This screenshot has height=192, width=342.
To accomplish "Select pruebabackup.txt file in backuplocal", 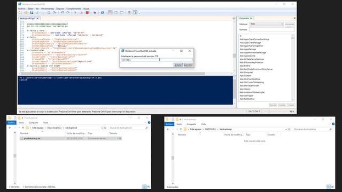I will [x=71, y=139].
